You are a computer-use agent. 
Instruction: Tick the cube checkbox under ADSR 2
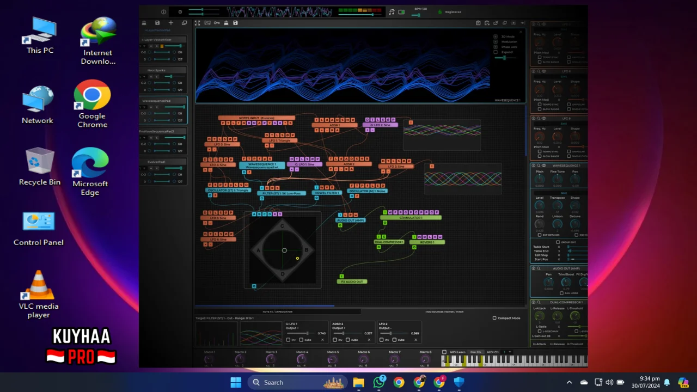pyautogui.click(x=348, y=340)
